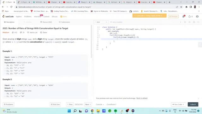Click the Premium button
Screen dimensions: 202x114
point(173,16)
